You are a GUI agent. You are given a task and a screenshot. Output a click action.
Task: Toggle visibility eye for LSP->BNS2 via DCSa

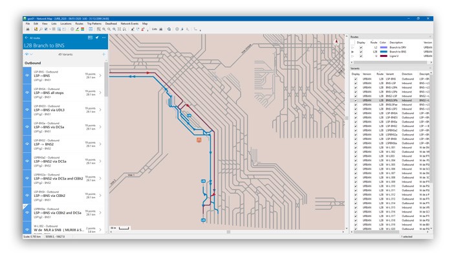(27, 161)
